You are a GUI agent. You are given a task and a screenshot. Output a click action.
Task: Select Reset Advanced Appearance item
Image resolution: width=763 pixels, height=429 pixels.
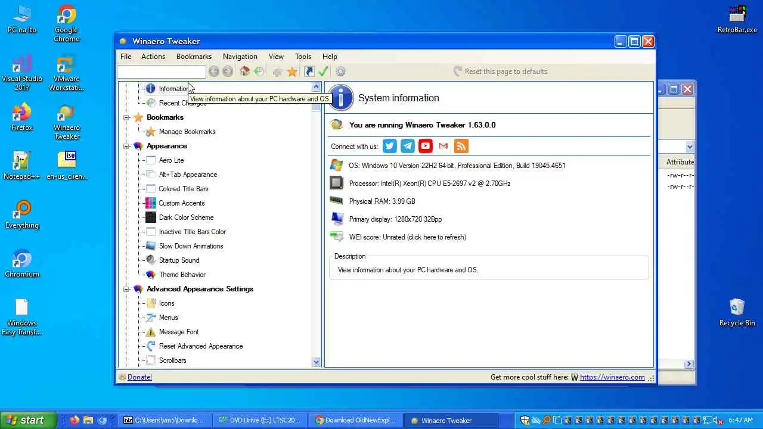click(200, 346)
